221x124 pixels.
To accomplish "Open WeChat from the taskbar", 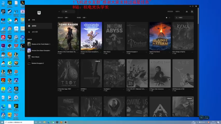I will (53, 122).
